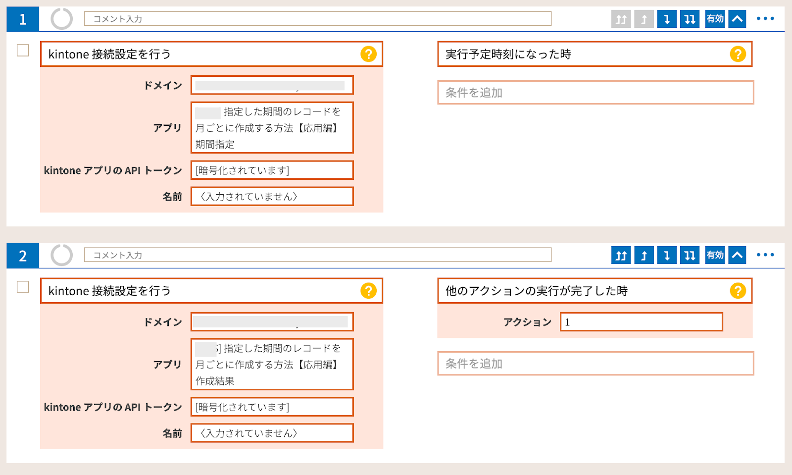Click move-down arrow icon in row 2
Screen dimensions: 792x475
(x=667, y=255)
